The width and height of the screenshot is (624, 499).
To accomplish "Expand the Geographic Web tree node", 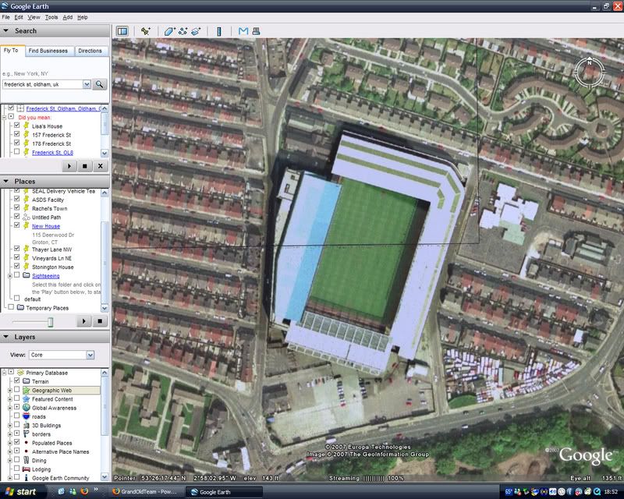I will [10, 391].
